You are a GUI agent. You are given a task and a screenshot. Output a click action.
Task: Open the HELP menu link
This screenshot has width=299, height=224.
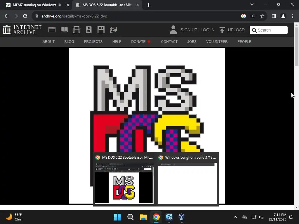point(117,41)
